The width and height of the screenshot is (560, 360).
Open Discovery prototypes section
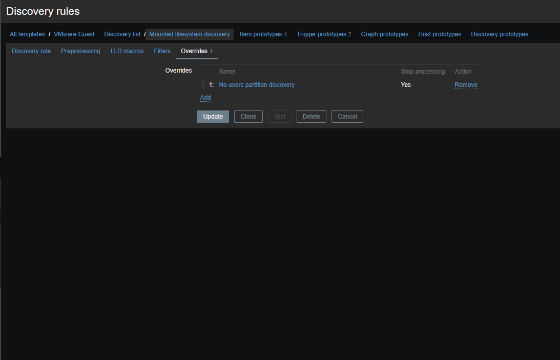499,34
